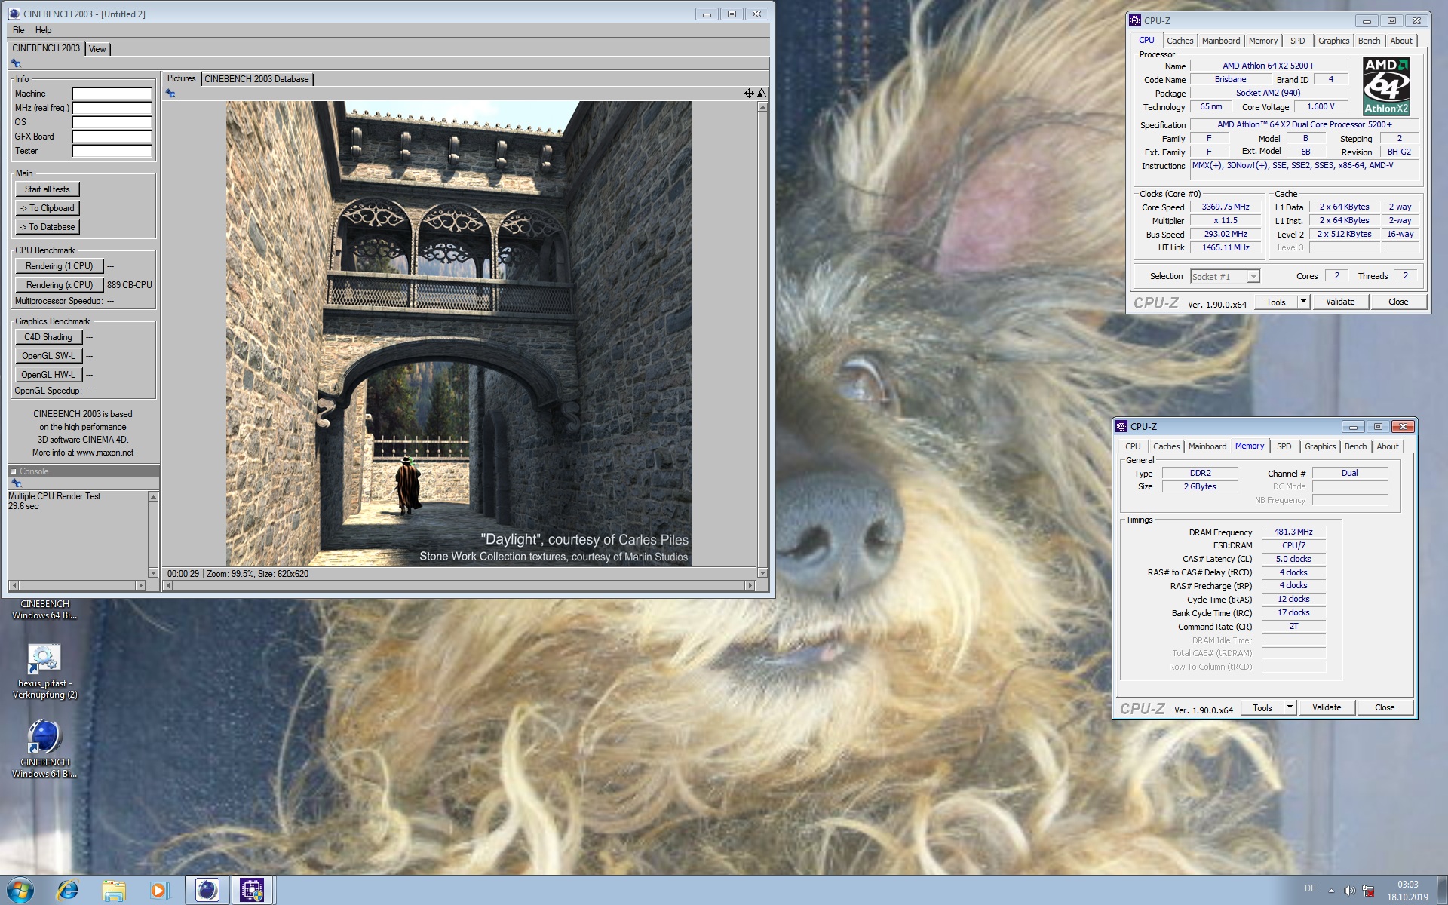Open Windows Media Player on taskbar
The image size is (1448, 905).
click(158, 890)
